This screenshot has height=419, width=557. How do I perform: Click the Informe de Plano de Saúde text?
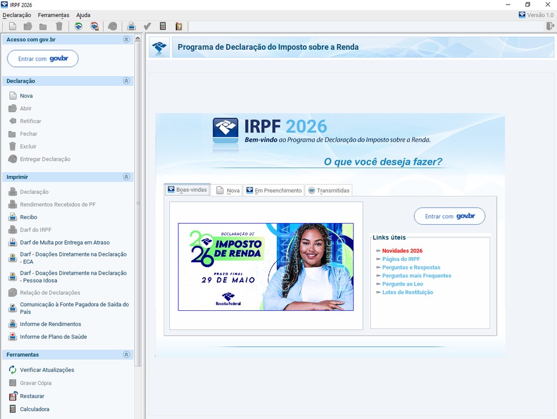click(x=53, y=336)
